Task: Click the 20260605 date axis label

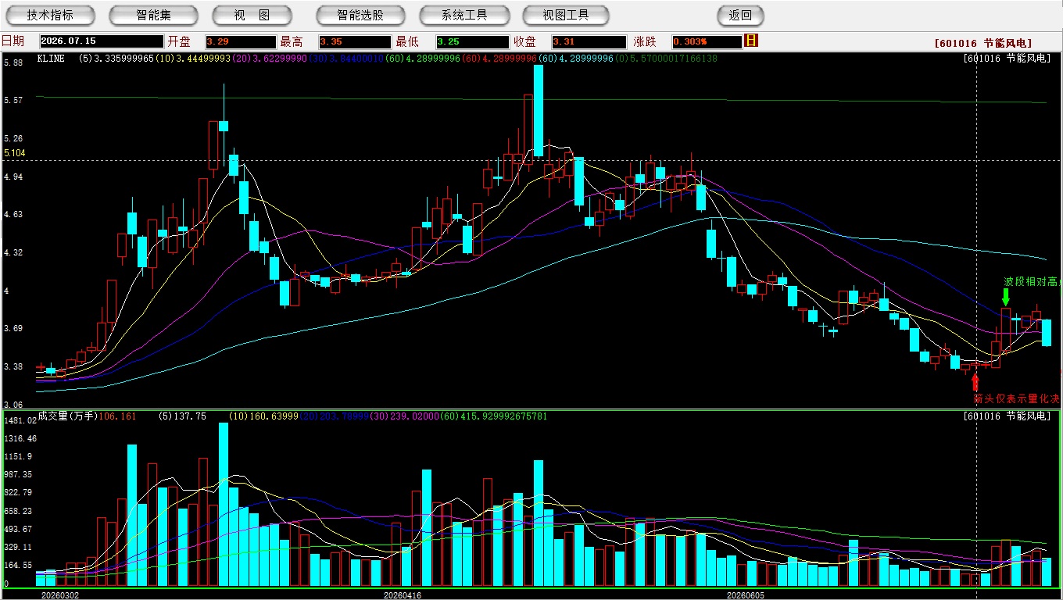Action: pos(746,595)
